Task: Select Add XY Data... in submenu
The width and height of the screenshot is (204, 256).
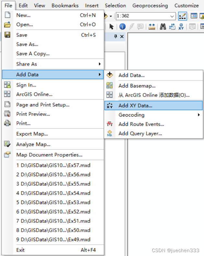Action: (x=153, y=106)
